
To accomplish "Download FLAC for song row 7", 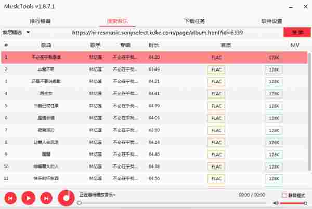I will point(216,130).
